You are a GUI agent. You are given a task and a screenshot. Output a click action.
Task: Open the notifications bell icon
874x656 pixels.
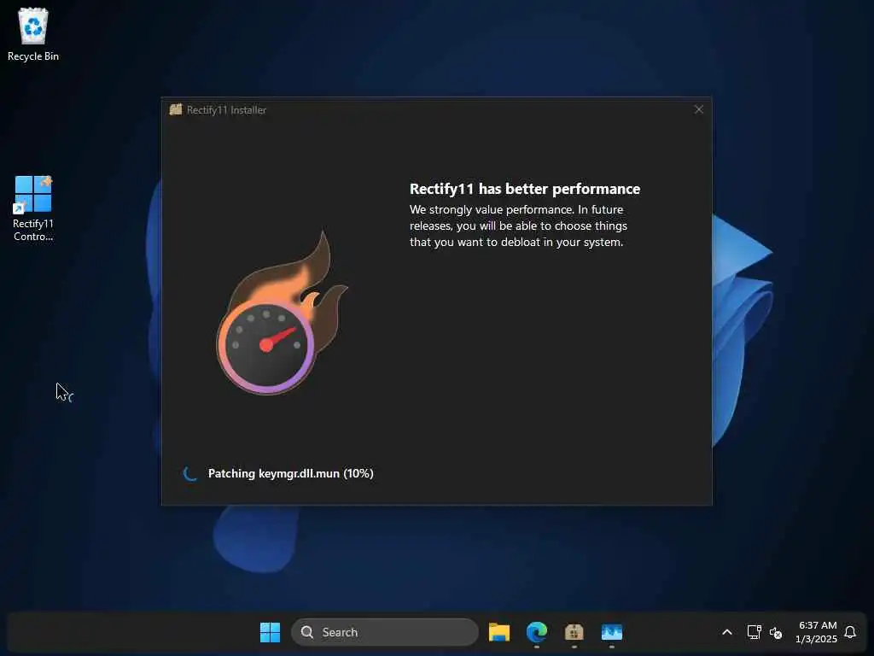tap(850, 632)
